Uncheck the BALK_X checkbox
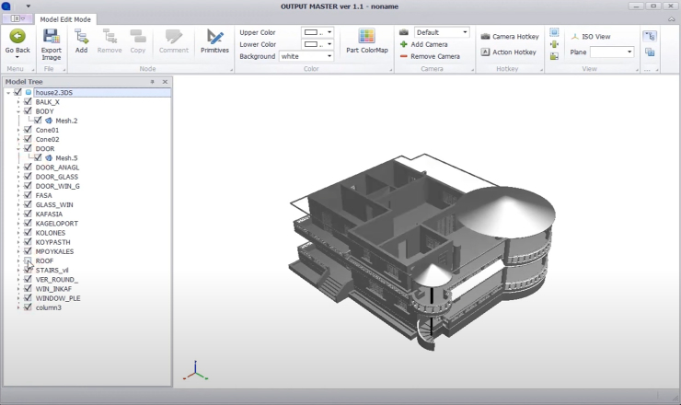 pyautogui.click(x=28, y=101)
